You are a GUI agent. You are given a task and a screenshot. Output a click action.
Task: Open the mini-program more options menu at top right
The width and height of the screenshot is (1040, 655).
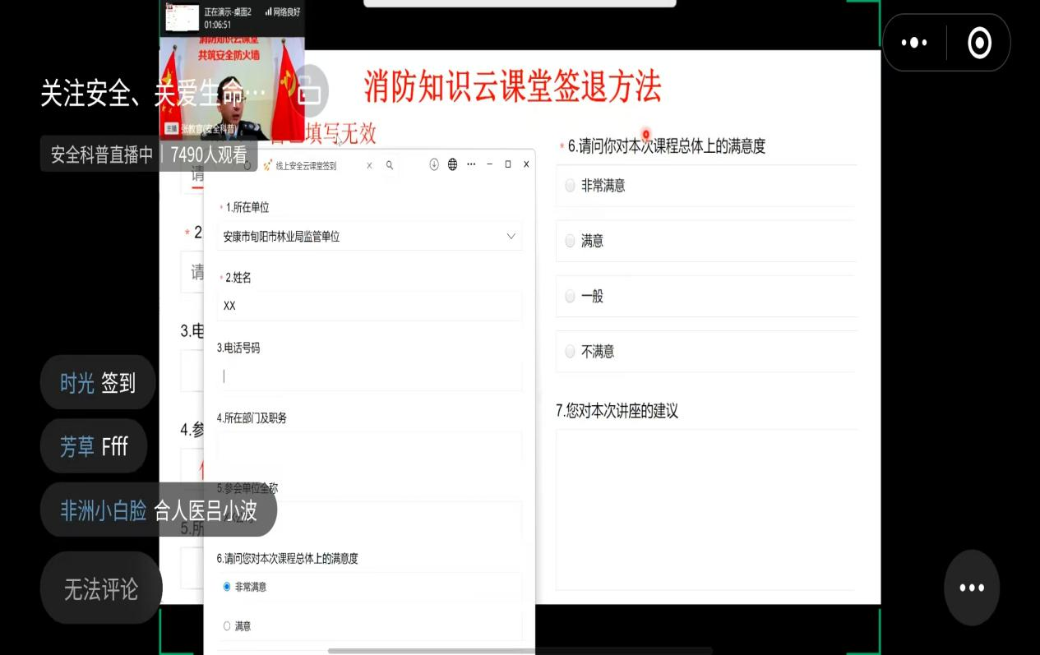914,43
